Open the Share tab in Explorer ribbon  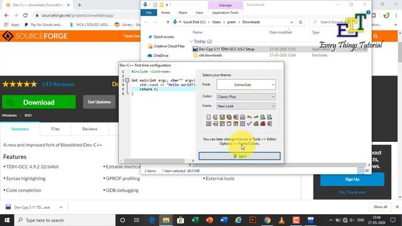(183, 13)
